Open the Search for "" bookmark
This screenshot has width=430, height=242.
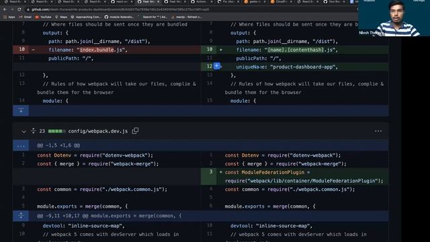point(153,17)
